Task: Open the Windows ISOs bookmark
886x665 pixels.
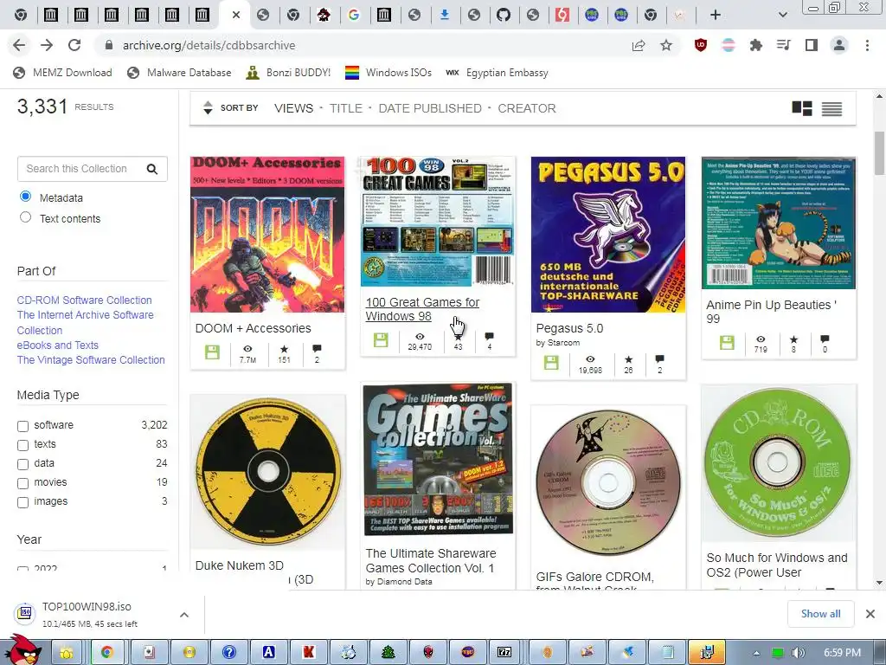Action: [388, 73]
